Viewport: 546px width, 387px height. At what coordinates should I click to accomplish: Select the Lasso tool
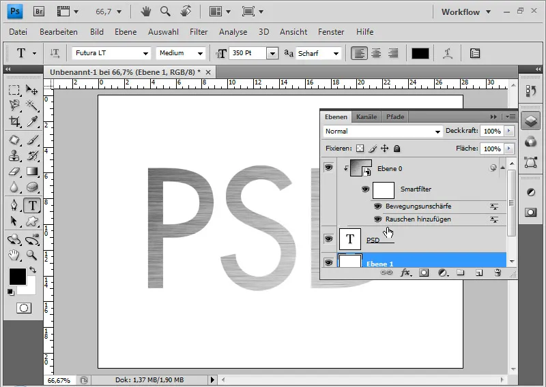tap(14, 105)
